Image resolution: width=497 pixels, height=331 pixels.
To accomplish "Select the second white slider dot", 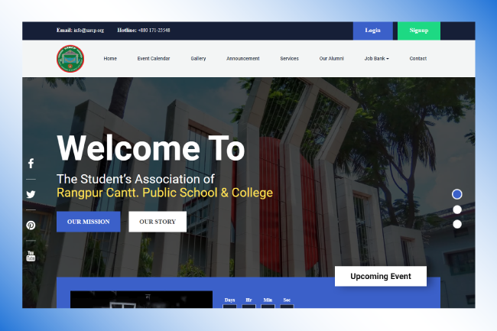I will (x=457, y=209).
